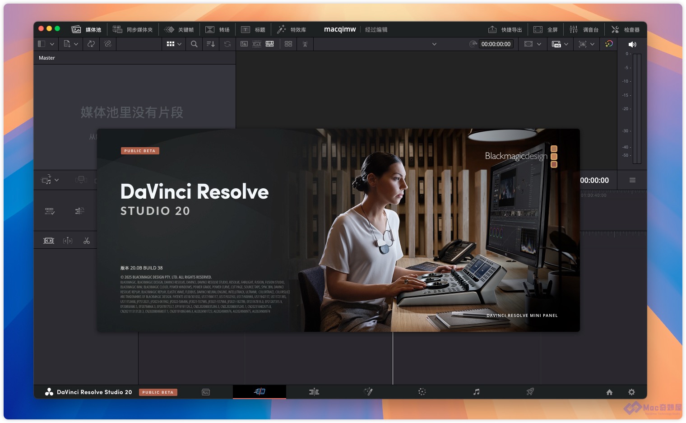The height and width of the screenshot is (423, 686).
Task: Switch to the Fairlight music note tab
Action: pos(476,392)
